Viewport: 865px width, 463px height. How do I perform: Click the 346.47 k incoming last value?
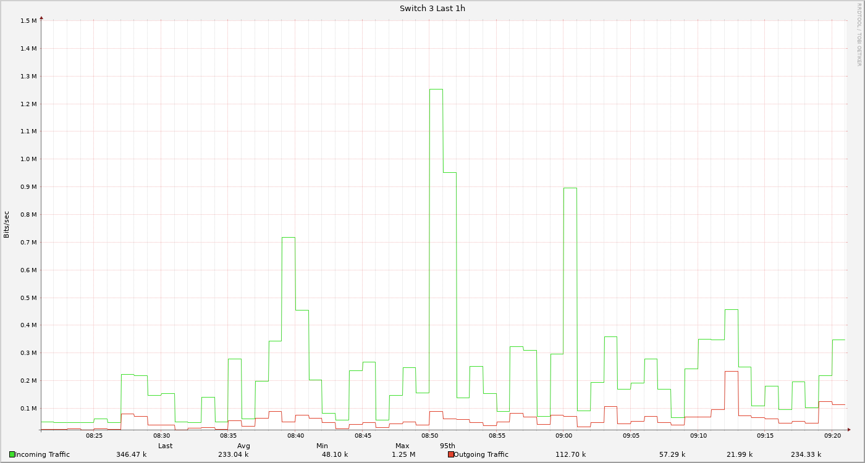click(x=131, y=454)
